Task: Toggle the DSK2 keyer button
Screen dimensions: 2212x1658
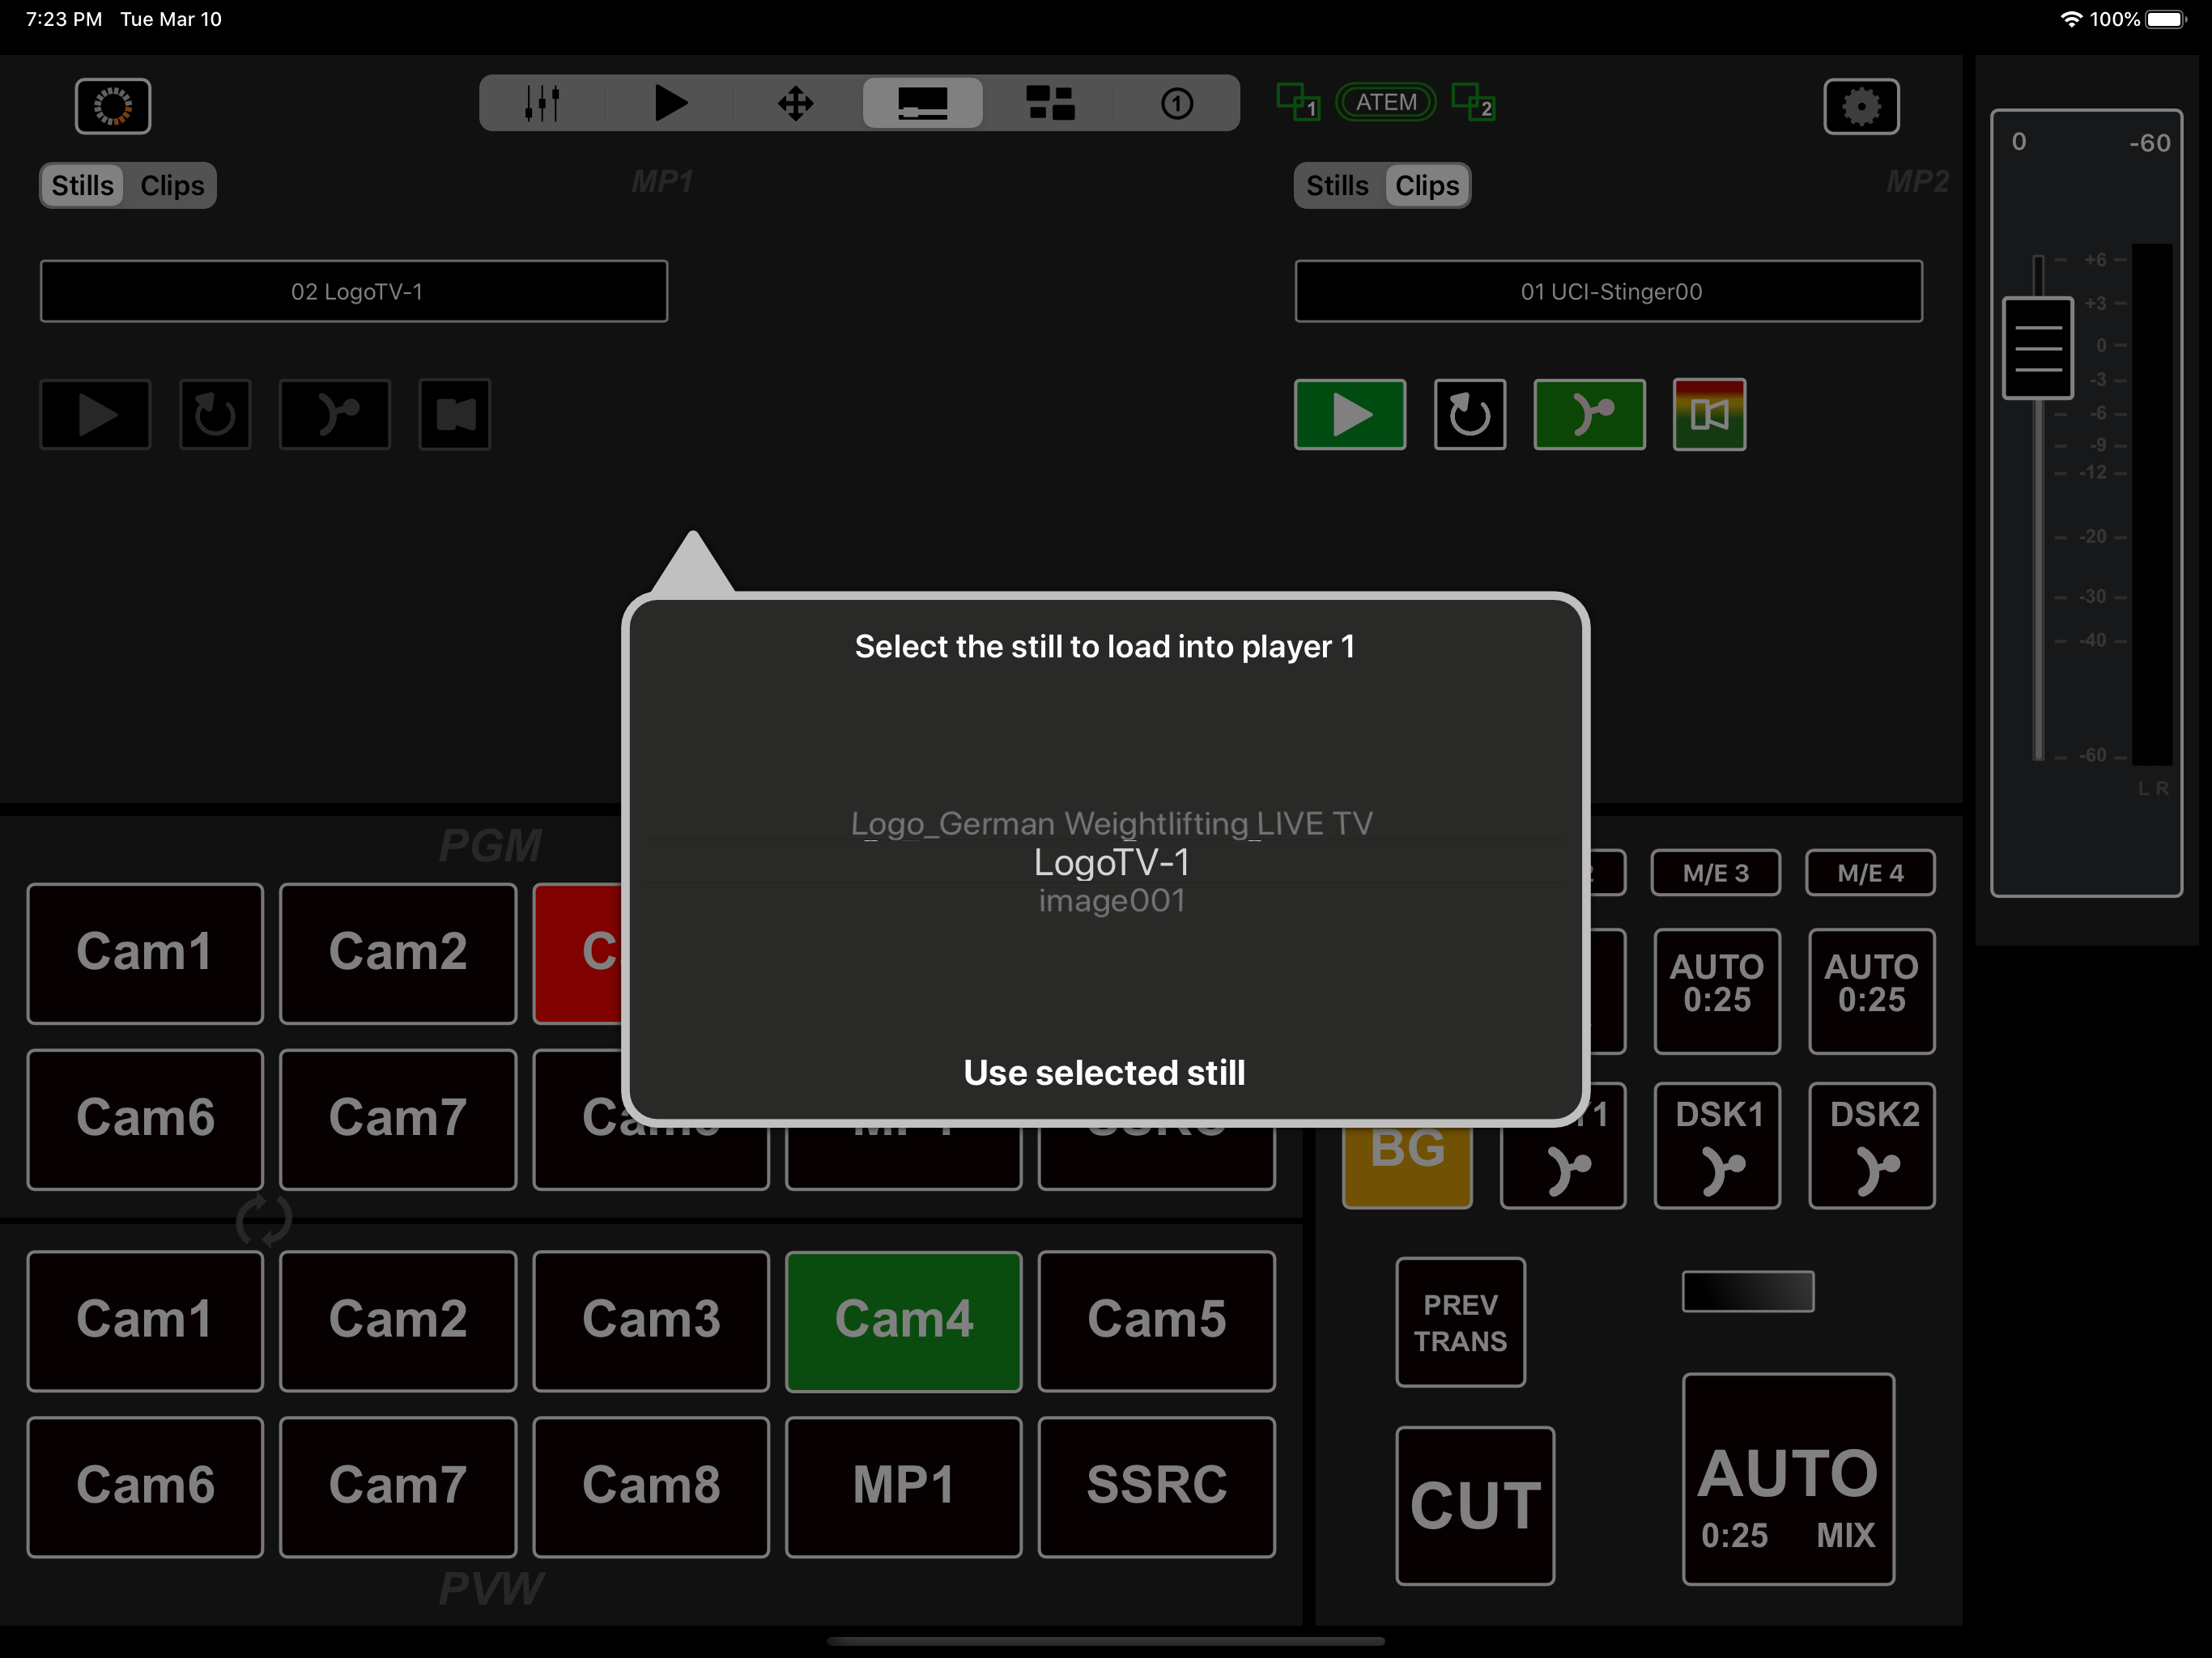Action: [1871, 1145]
